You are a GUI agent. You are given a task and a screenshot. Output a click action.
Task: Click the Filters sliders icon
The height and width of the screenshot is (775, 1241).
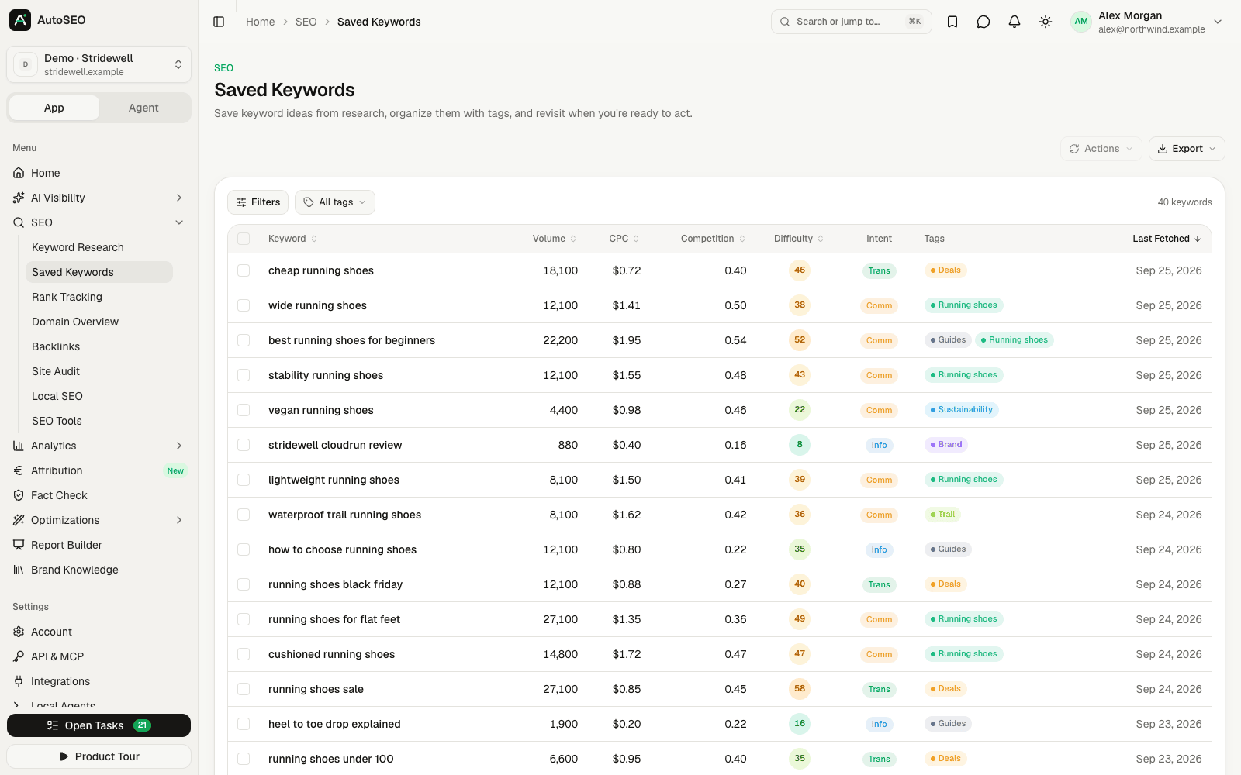pyautogui.click(x=241, y=202)
